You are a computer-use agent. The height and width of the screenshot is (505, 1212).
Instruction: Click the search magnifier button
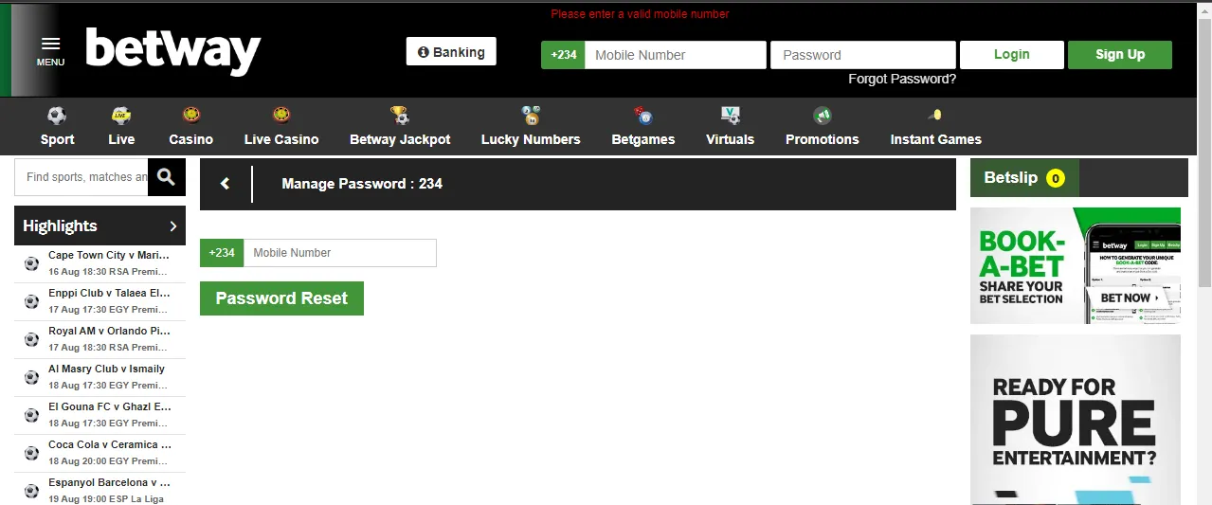coord(167,177)
